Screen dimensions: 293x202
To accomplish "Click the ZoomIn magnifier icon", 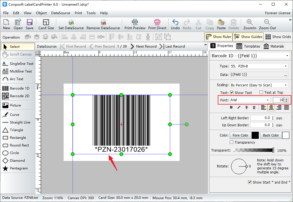I will (250, 22).
